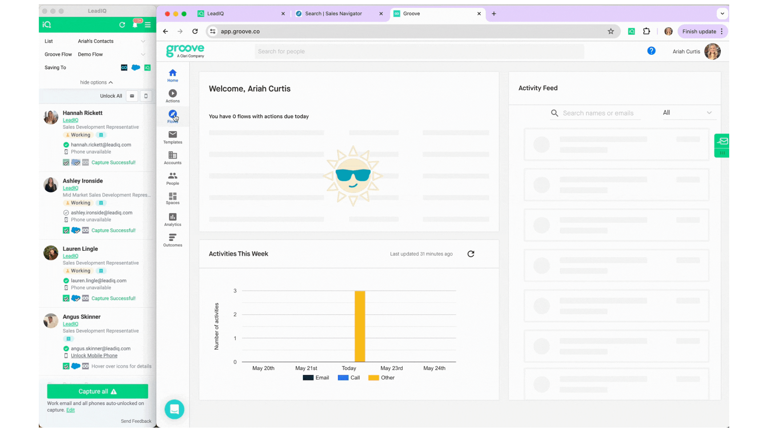Toggle the green checkbox for Hannah Rickett
This screenshot has width=768, height=432.
point(66,162)
